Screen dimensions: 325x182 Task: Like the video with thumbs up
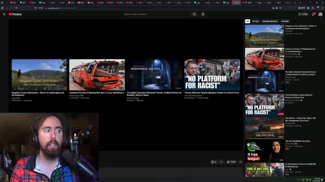click(213, 162)
